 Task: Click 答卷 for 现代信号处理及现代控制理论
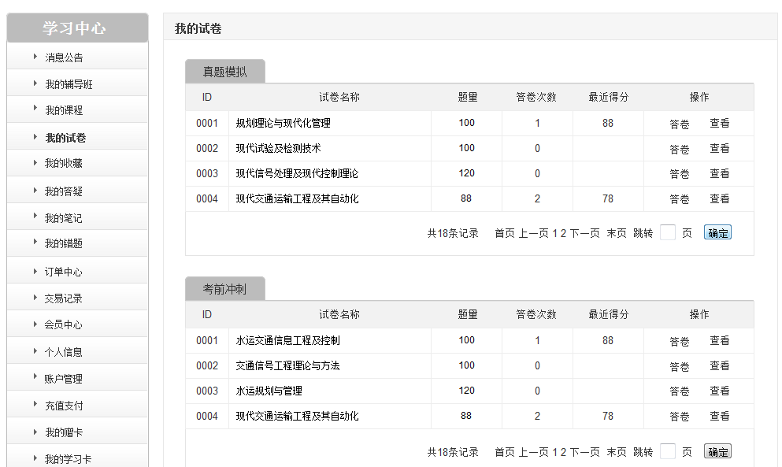(680, 174)
